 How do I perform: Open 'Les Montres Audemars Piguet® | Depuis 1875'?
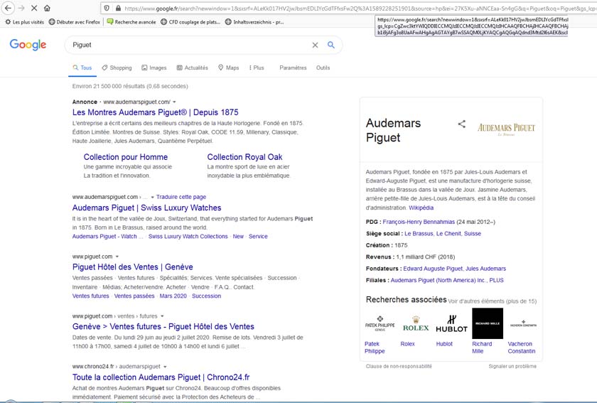coord(156,112)
